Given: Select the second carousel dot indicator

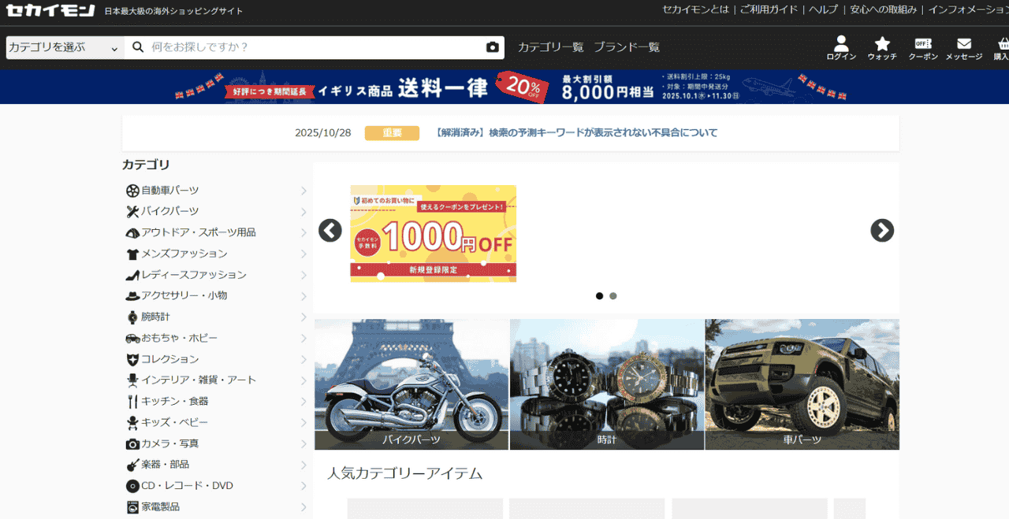Looking at the screenshot, I should pos(613,296).
